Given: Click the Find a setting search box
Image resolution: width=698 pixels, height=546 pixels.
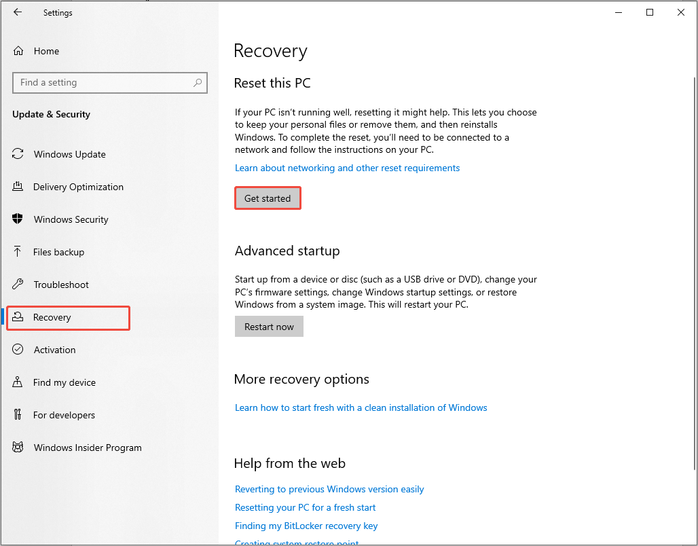Looking at the screenshot, I should (102, 83).
